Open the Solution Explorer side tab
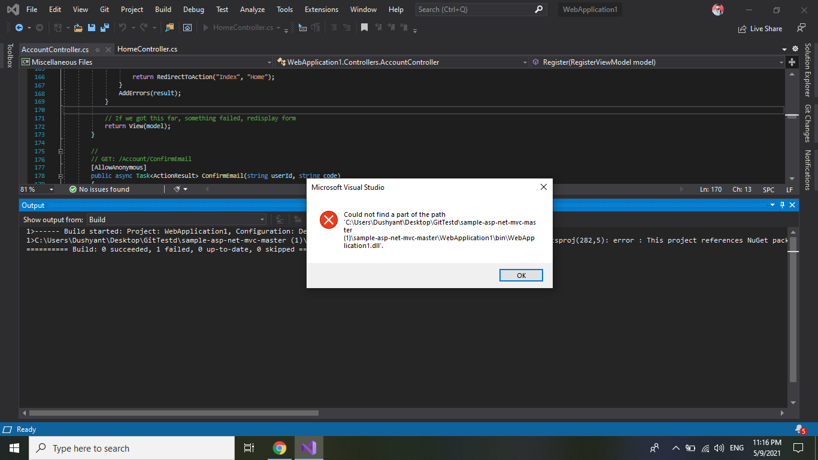The image size is (818, 460). point(808,70)
